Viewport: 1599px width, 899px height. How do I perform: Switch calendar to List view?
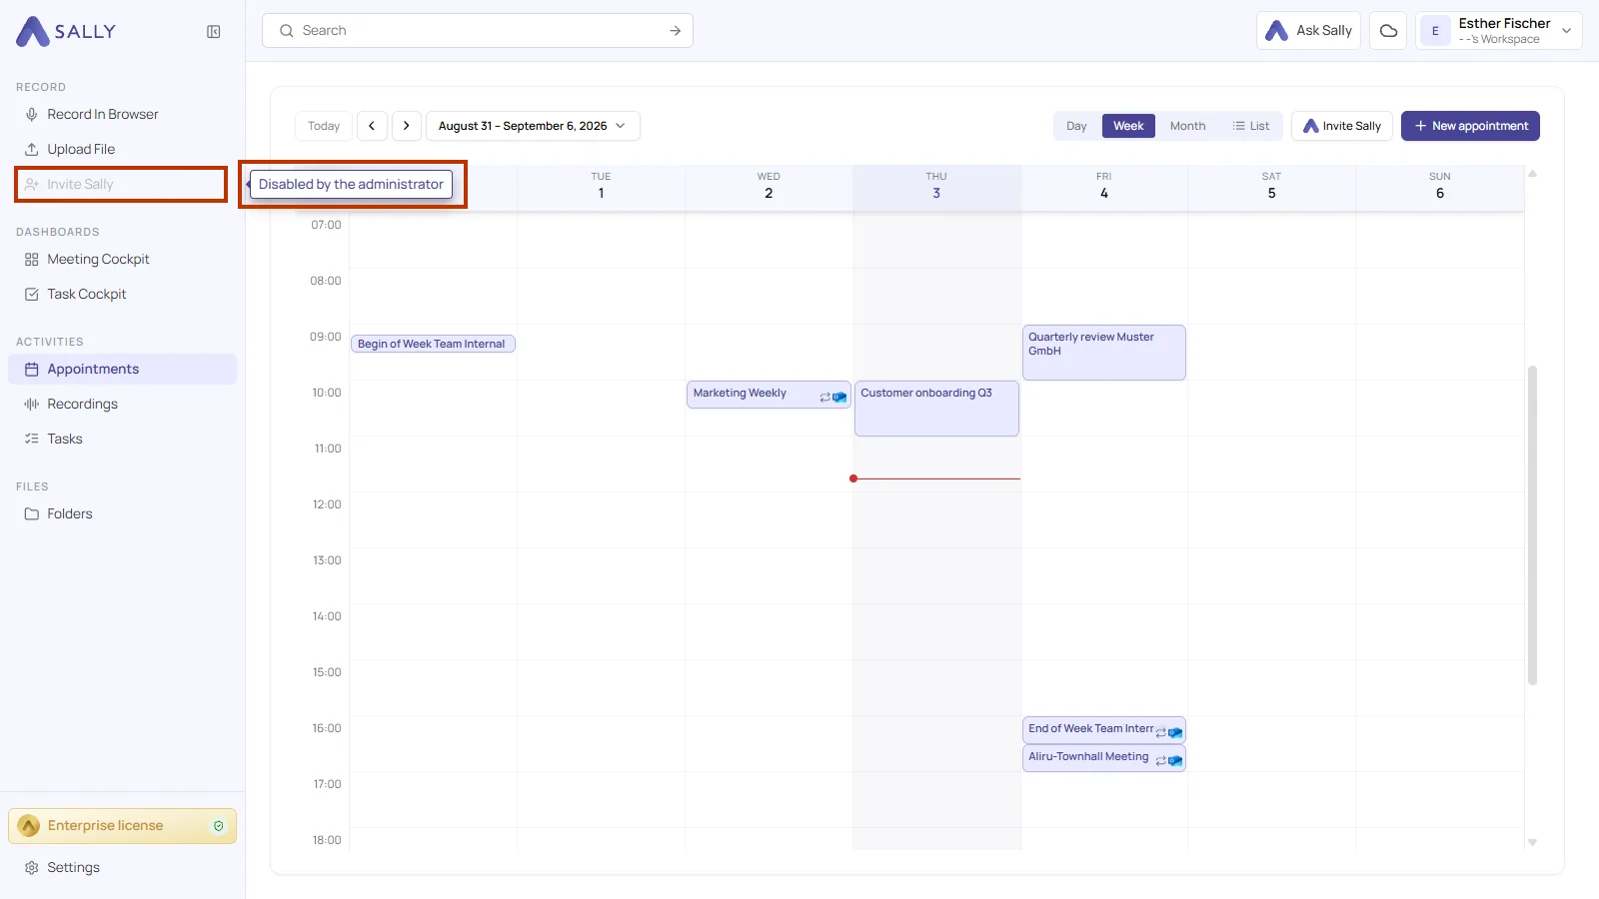coord(1251,126)
